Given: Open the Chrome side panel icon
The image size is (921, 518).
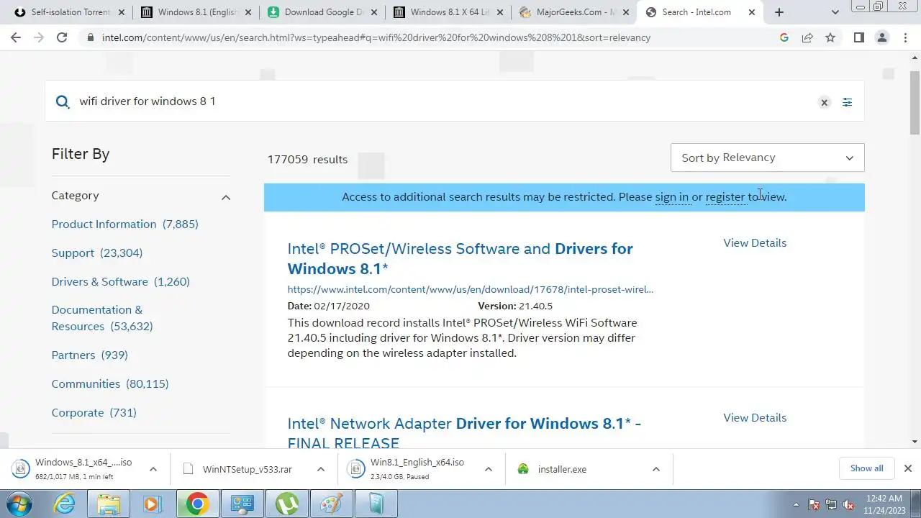Looking at the screenshot, I should (x=858, y=37).
